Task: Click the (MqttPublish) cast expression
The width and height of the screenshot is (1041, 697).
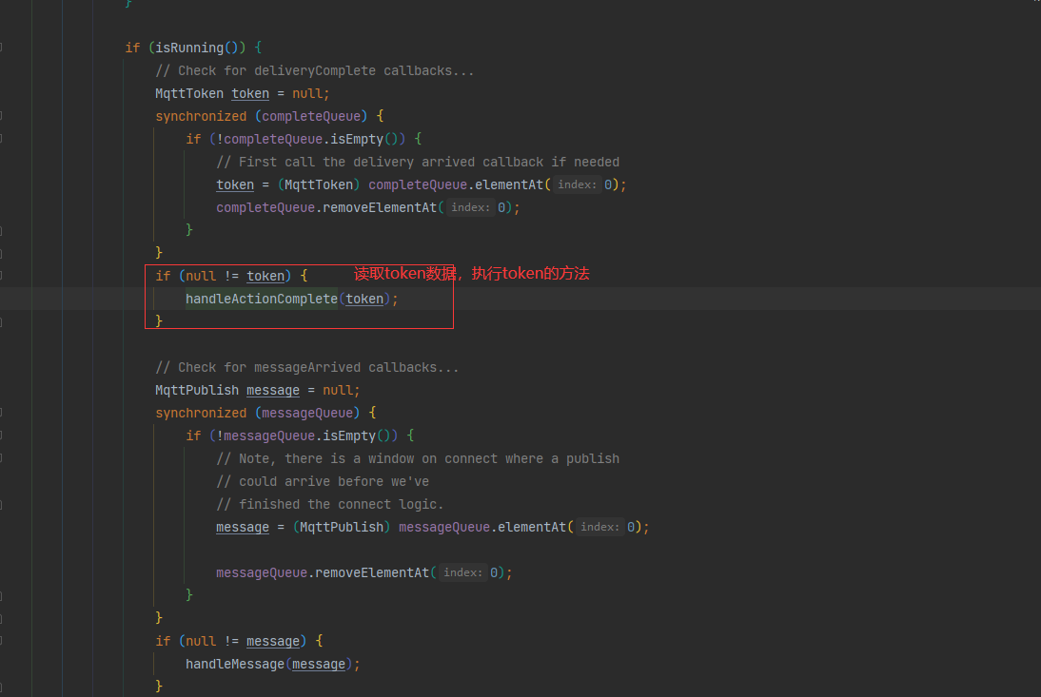Action: pyautogui.click(x=342, y=527)
